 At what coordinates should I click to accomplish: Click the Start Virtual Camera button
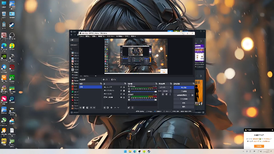(x=182, y=95)
